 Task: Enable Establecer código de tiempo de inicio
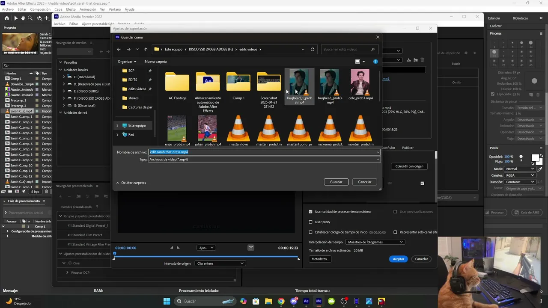(x=311, y=232)
